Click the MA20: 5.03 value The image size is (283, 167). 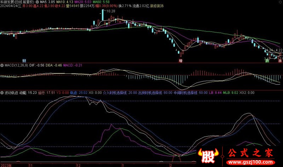tap(83, 2)
